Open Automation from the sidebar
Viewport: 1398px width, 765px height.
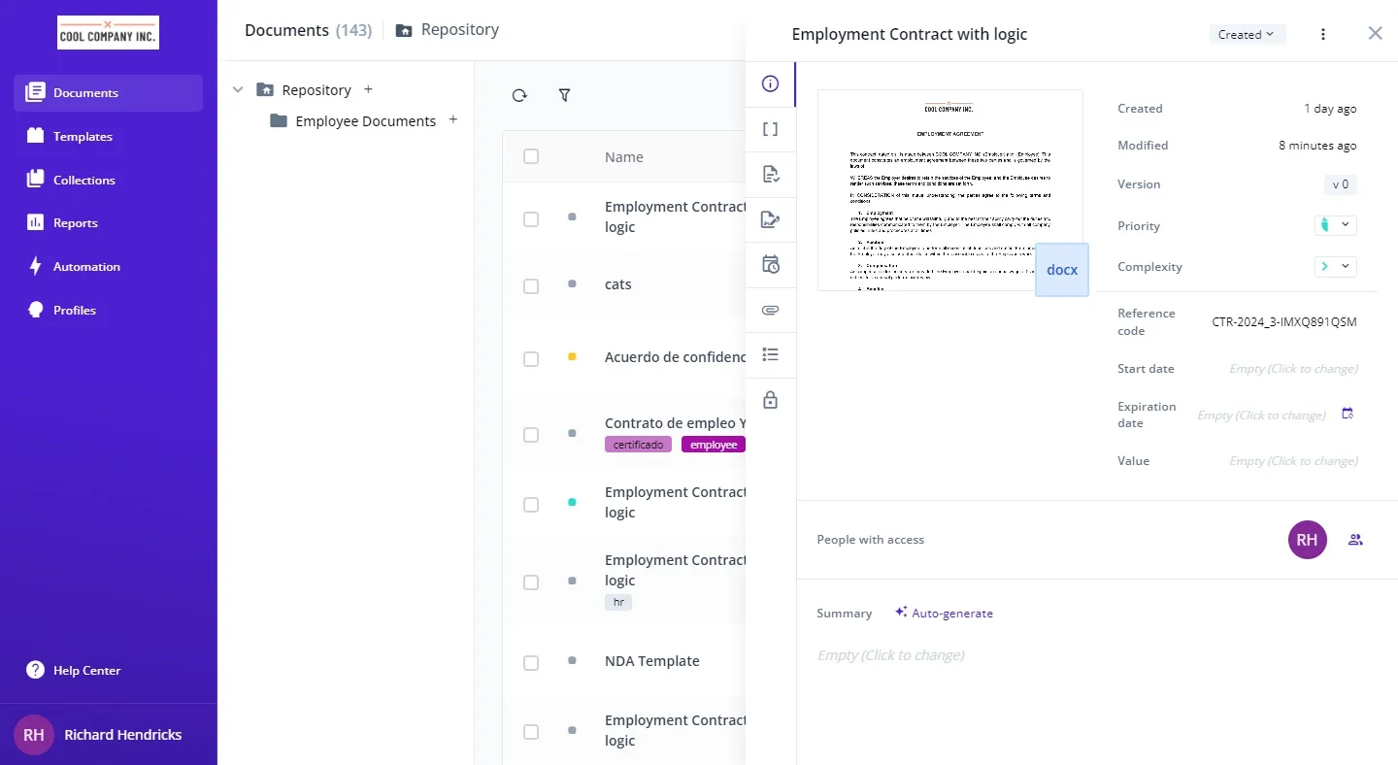point(86,267)
